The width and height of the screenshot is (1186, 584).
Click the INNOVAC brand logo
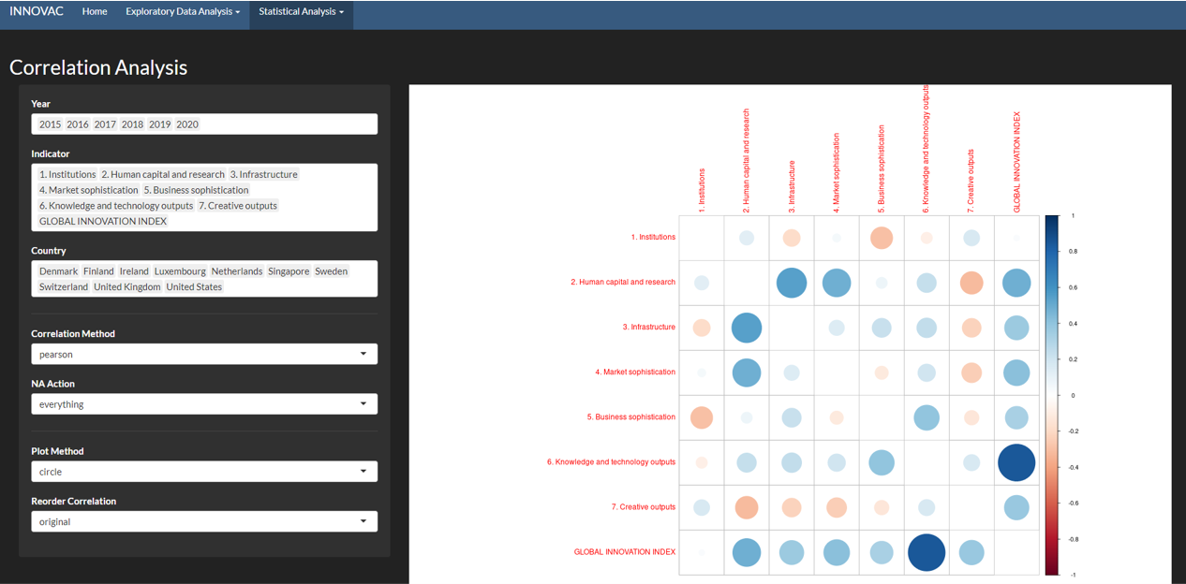point(37,12)
